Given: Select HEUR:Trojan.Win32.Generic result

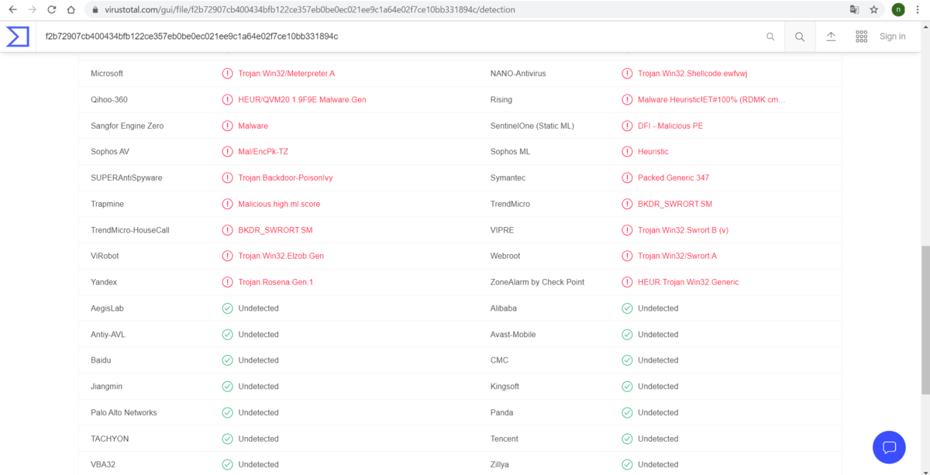Looking at the screenshot, I should pos(688,282).
